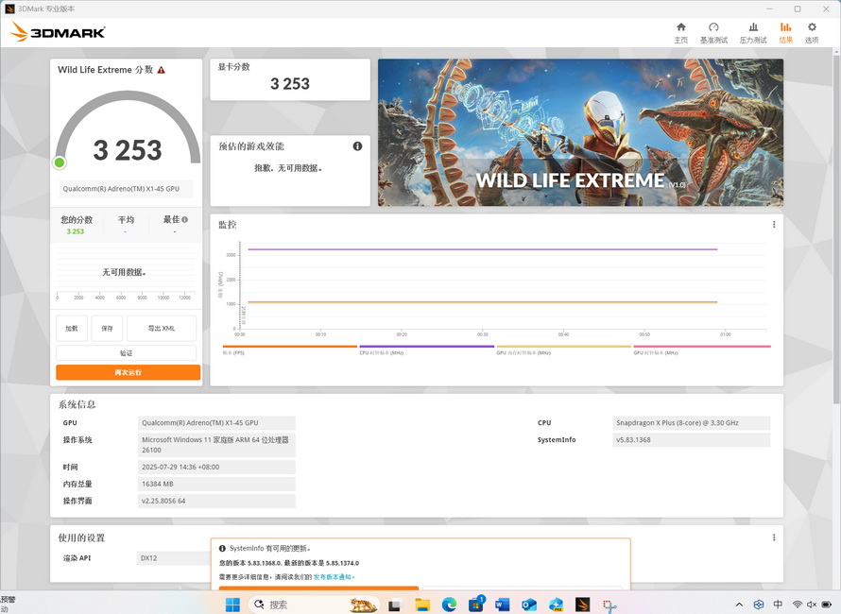
Task: Open the 选项 options gear tab
Action: click(x=812, y=32)
